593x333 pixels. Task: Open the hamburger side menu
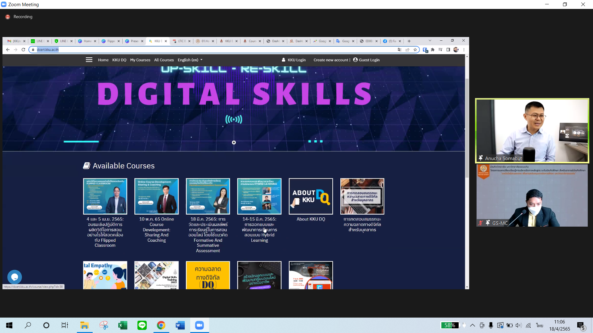[89, 60]
